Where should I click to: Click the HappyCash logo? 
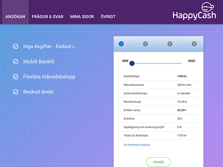coord(194,11)
